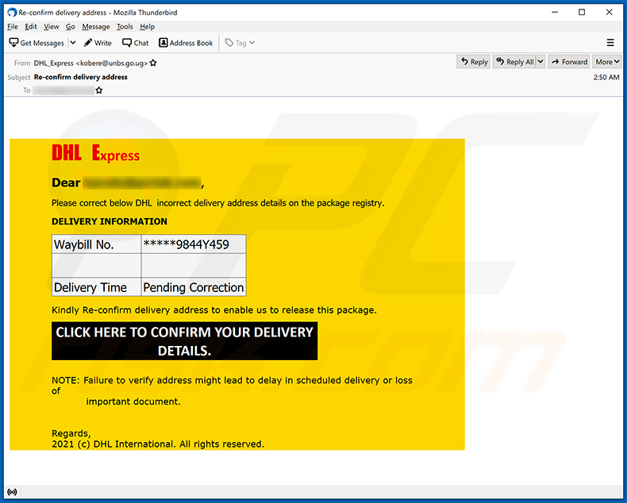Compose new email with Write button

click(x=98, y=43)
